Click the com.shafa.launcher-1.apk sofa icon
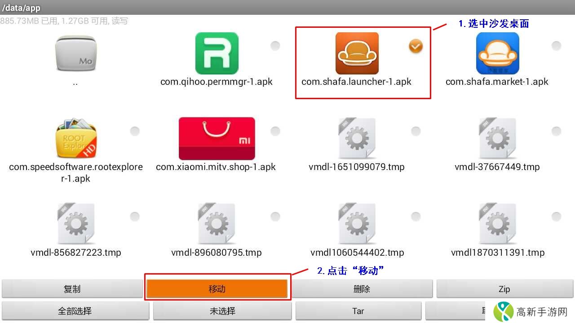575x323 pixels. (357, 53)
